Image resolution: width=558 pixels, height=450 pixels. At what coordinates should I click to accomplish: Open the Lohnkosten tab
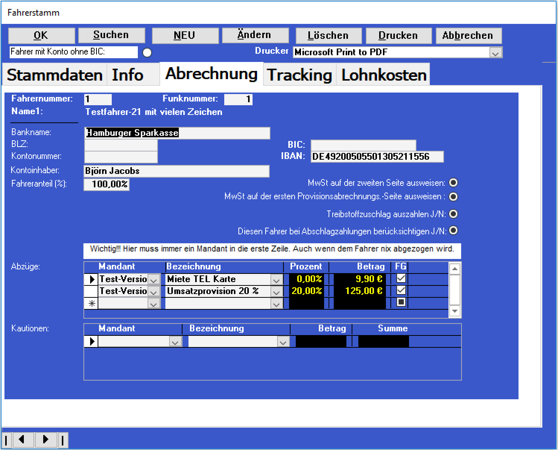[x=384, y=75]
